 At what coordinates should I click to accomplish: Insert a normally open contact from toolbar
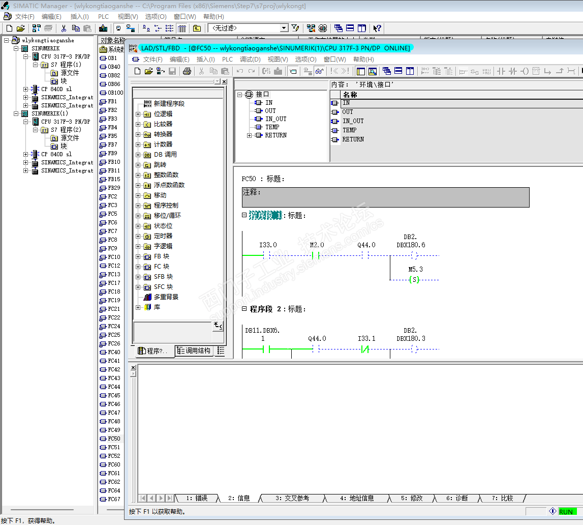[501, 71]
